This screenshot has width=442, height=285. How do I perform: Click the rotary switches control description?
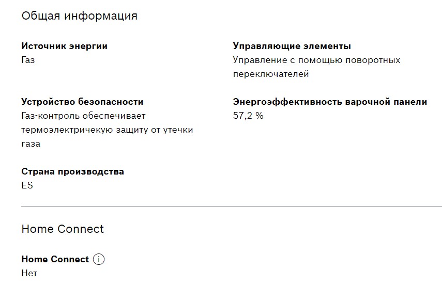click(316, 67)
